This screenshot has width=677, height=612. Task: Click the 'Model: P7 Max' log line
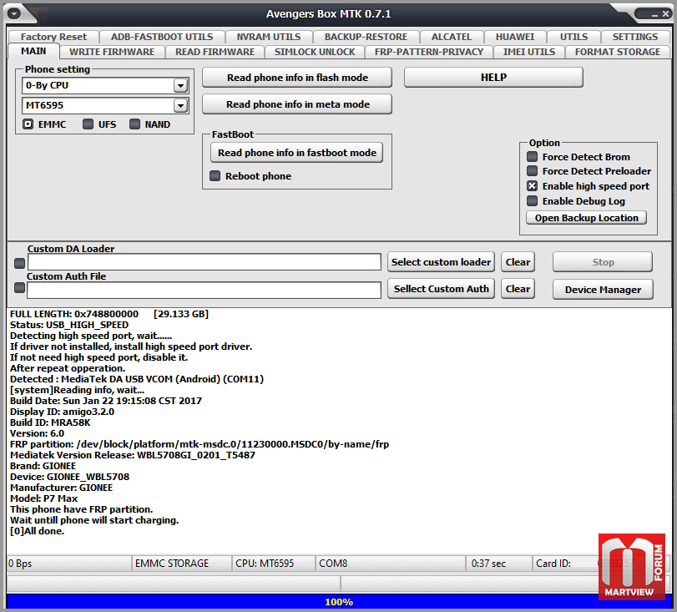tap(44, 498)
